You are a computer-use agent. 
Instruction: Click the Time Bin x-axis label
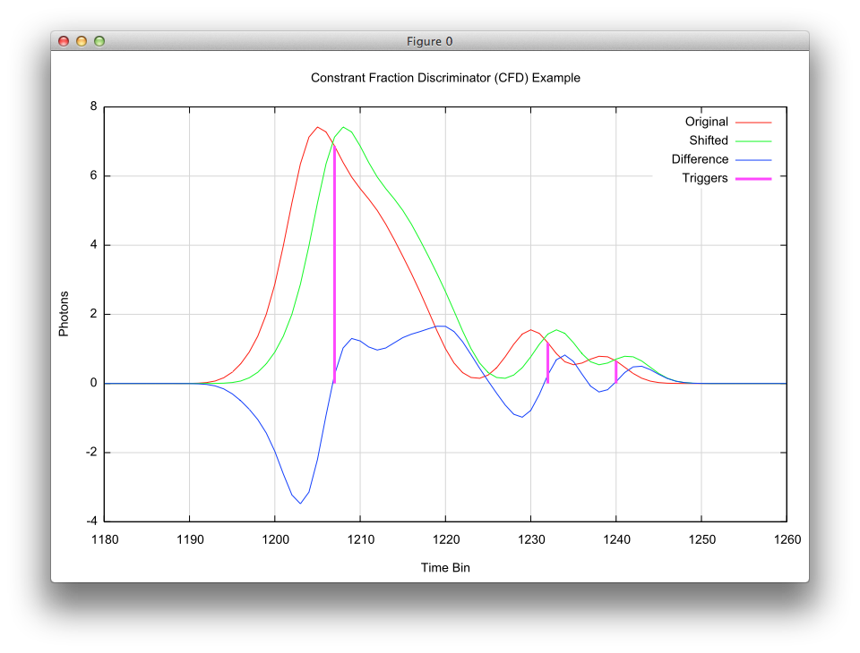445,567
